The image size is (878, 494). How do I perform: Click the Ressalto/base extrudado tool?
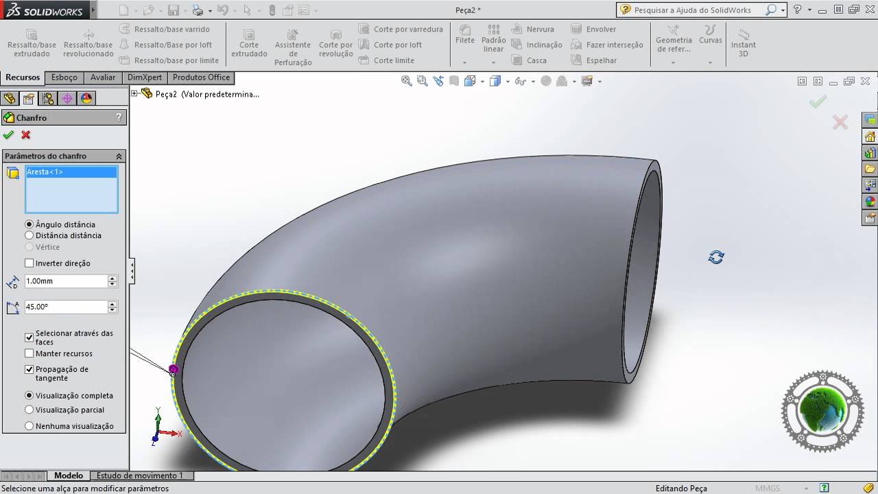click(x=32, y=43)
